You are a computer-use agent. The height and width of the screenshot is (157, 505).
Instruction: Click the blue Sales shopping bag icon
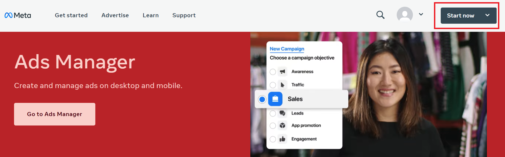tap(275, 99)
